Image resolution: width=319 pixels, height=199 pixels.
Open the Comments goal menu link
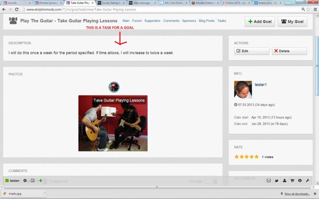(x=171, y=21)
